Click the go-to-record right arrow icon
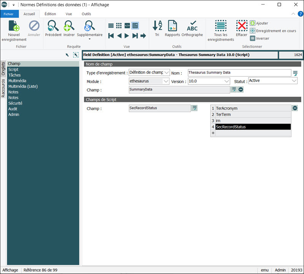This screenshot has width=304, height=274. click(x=143, y=36)
